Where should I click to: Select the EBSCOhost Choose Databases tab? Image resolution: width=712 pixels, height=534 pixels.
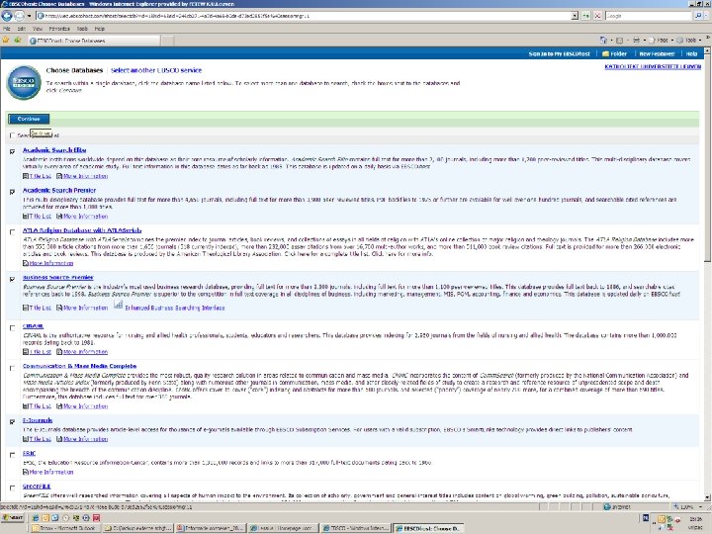tap(94, 41)
